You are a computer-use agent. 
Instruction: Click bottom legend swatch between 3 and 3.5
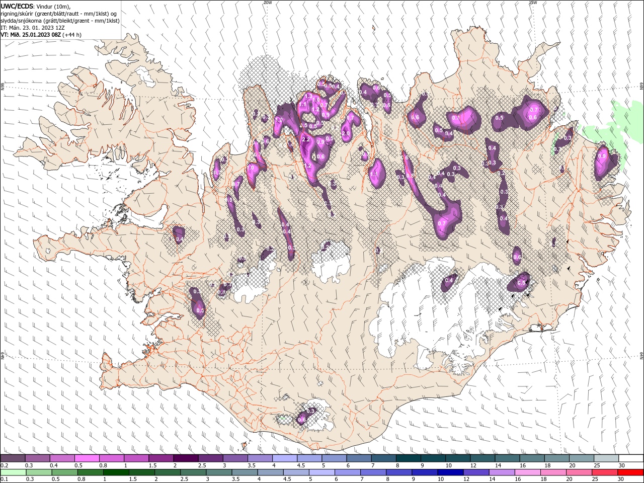pos(218,472)
